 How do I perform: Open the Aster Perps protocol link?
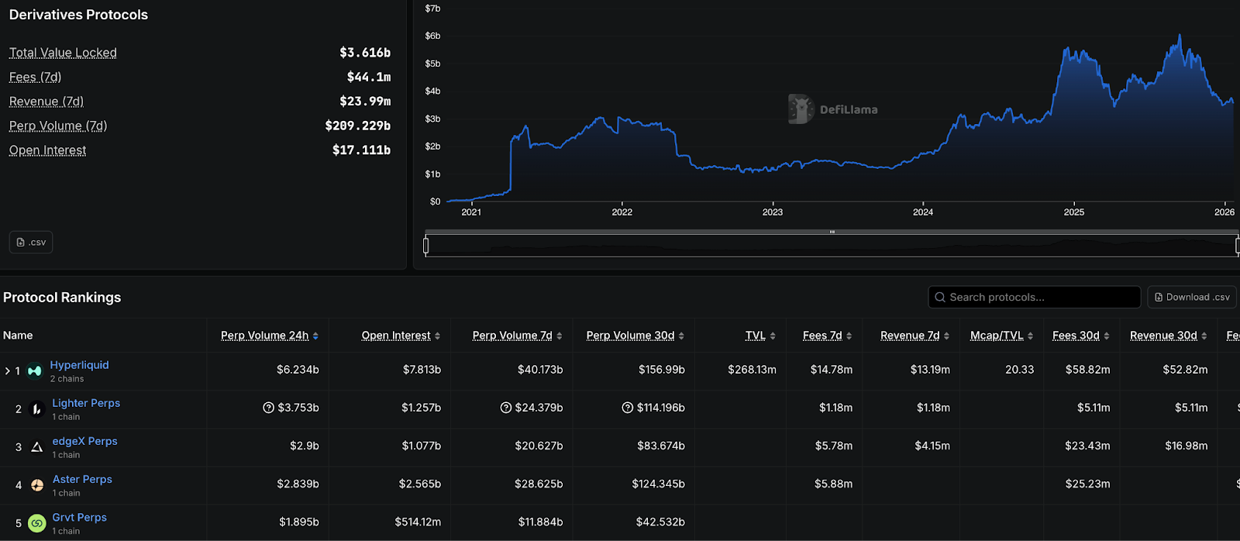pos(82,479)
